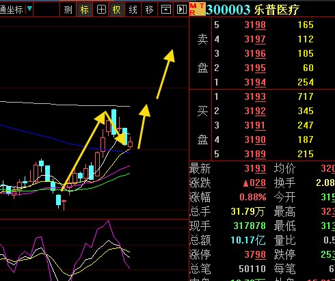Click the 总手 value 31.79万

247,212
